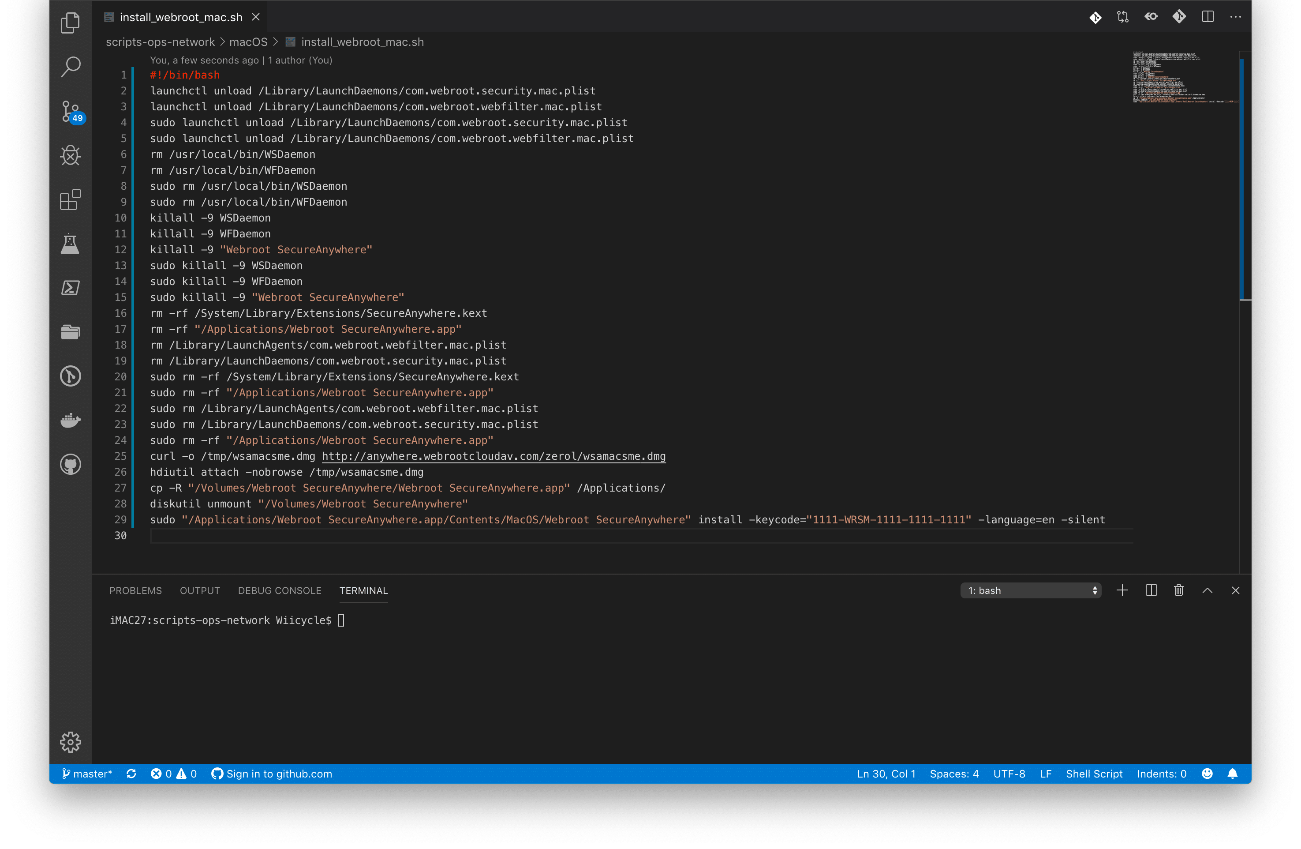Synchronize changes via sync icon
Image resolution: width=1301 pixels, height=849 pixels.
pyautogui.click(x=131, y=774)
